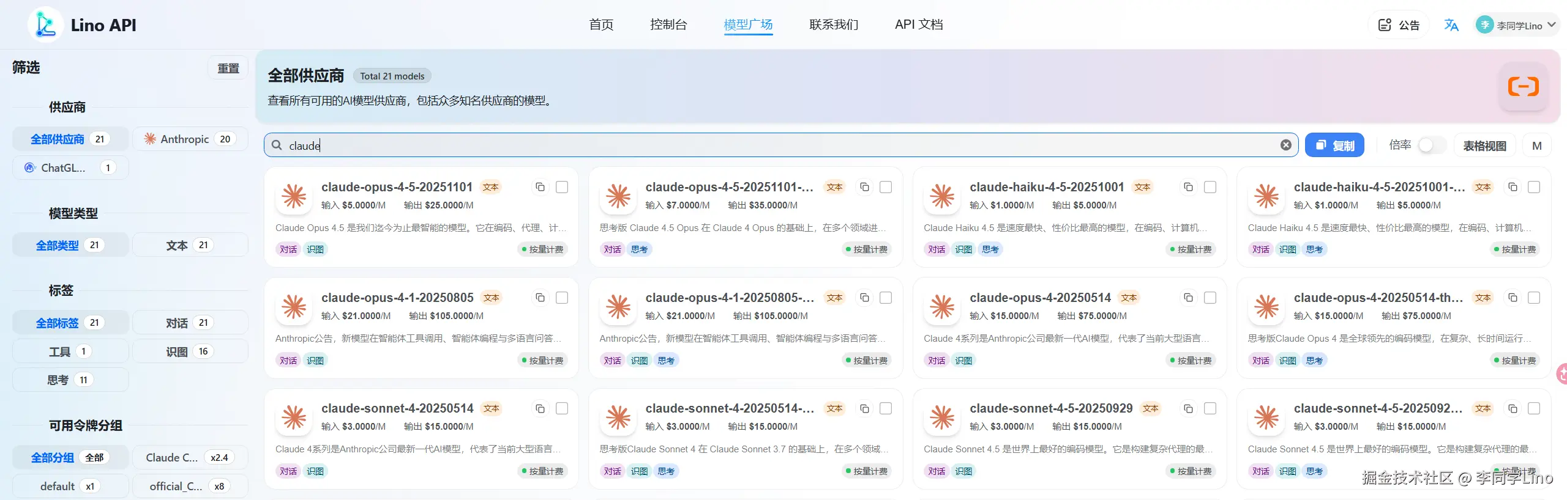Image resolution: width=1567 pixels, height=500 pixels.
Task: Click the M unit button
Action: pyautogui.click(x=1536, y=145)
